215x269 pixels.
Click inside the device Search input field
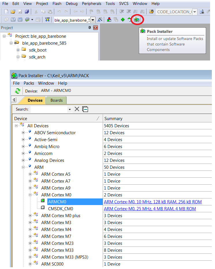pos(48,109)
